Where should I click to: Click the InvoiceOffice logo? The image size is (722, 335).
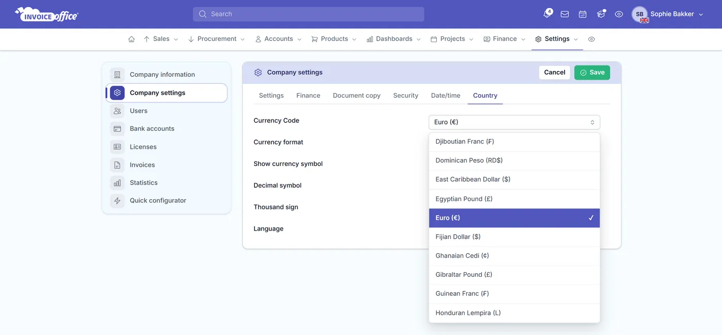coord(46,14)
